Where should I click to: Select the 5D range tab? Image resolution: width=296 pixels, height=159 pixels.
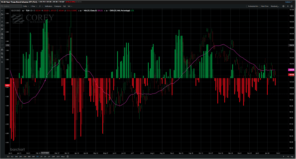click(12, 156)
